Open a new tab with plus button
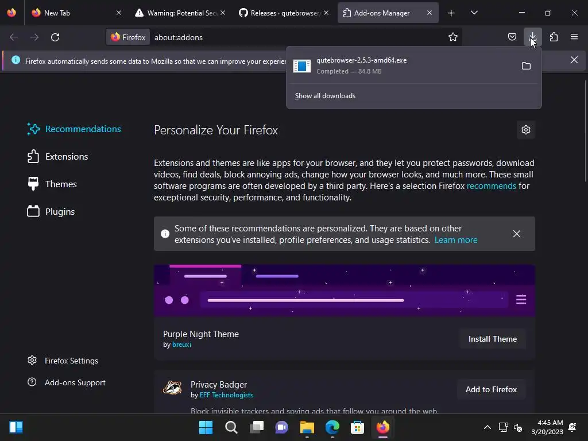The image size is (588, 441). coord(451,13)
